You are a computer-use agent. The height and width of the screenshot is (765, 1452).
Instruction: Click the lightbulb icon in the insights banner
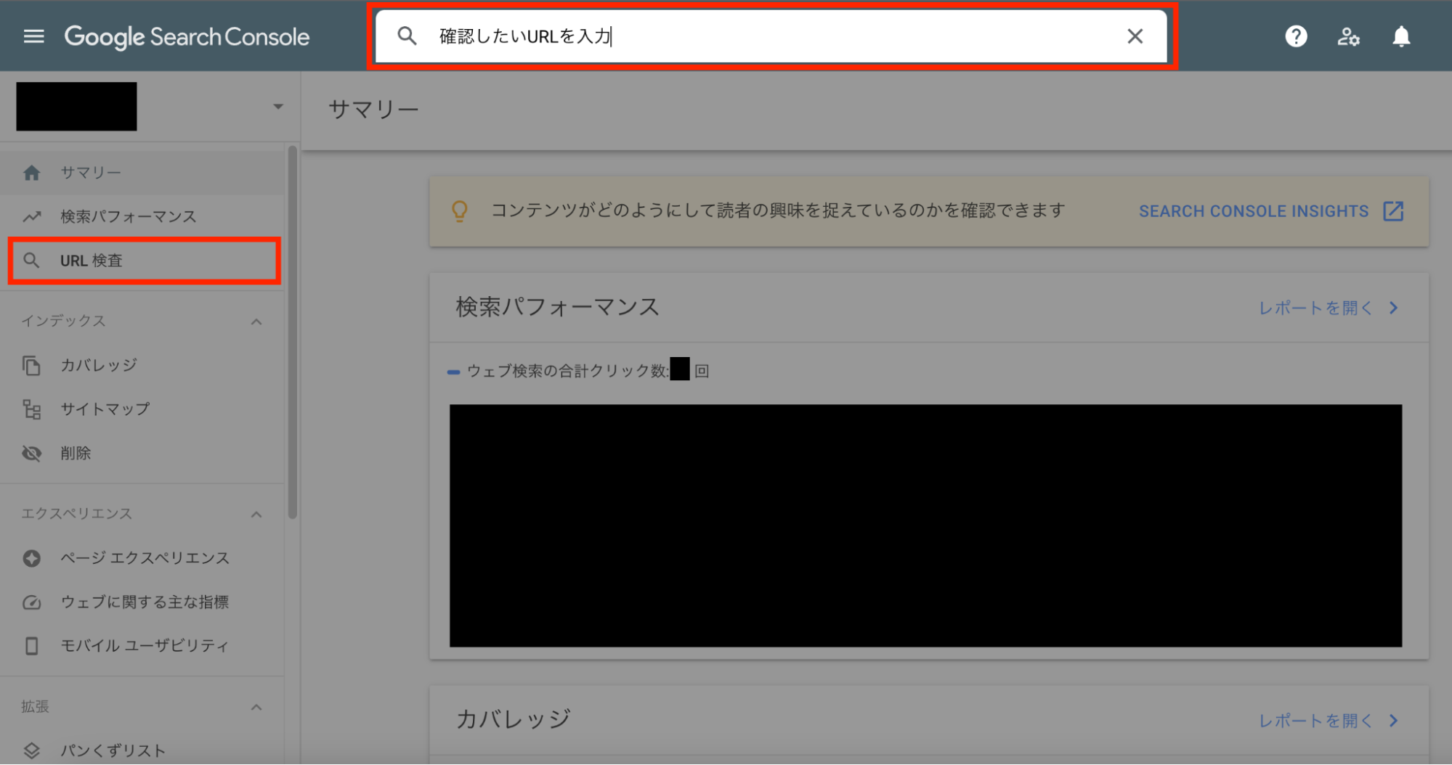pyautogui.click(x=460, y=211)
